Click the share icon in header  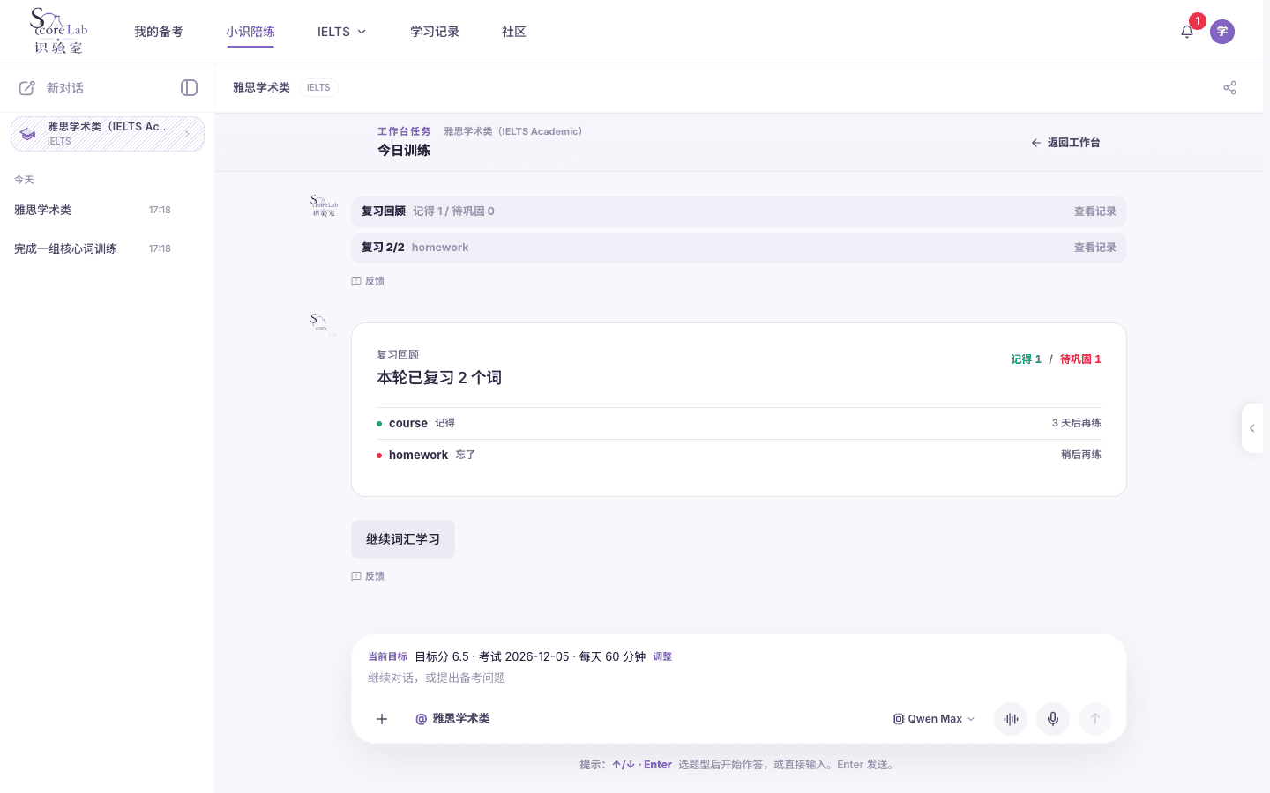coord(1229,87)
